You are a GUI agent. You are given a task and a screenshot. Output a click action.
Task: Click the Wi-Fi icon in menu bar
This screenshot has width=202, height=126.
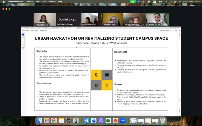tap(166, 2)
